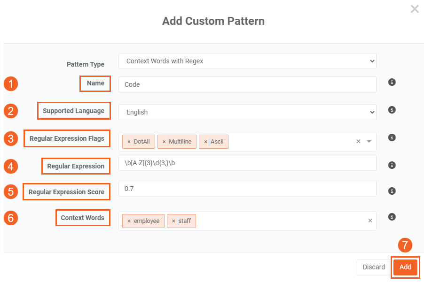The image size is (424, 282).
Task: Clear all regular expression flags
Action: point(358,141)
